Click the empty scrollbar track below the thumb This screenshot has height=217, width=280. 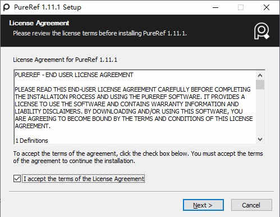[260, 112]
